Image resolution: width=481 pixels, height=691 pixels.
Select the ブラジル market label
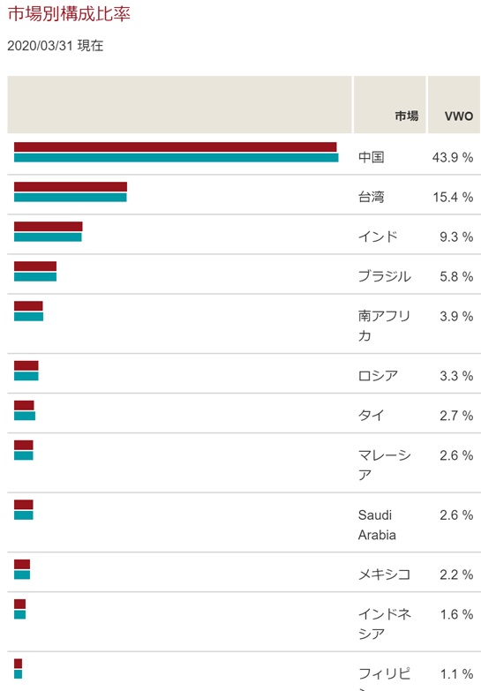click(x=385, y=276)
